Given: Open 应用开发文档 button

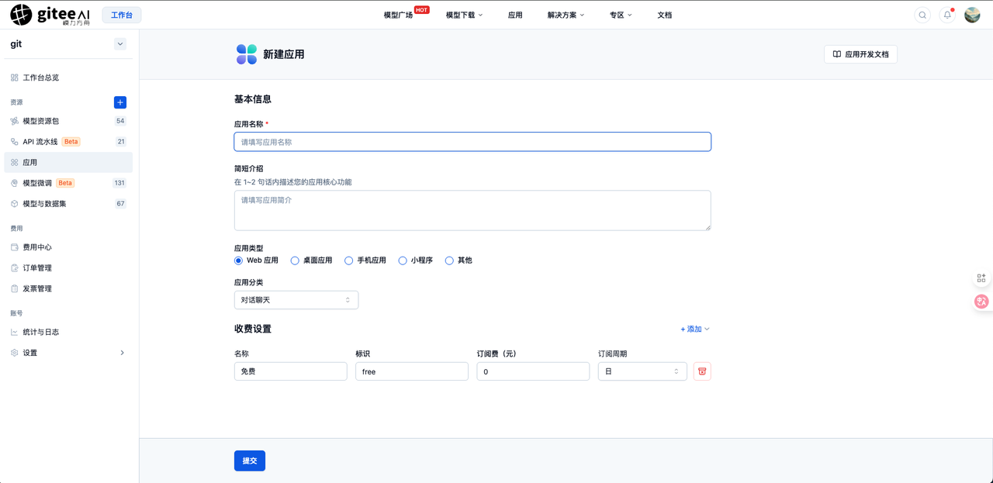Looking at the screenshot, I should [x=860, y=54].
